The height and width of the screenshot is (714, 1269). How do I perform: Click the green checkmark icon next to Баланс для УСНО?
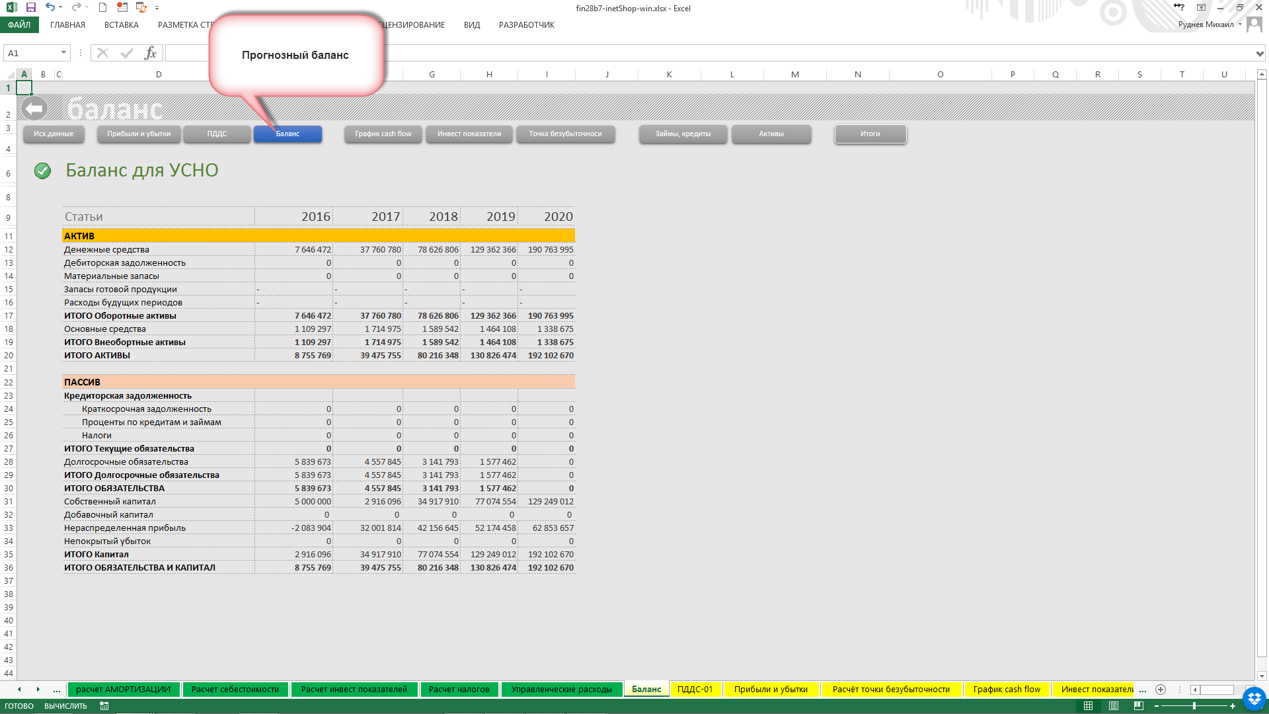[x=42, y=171]
